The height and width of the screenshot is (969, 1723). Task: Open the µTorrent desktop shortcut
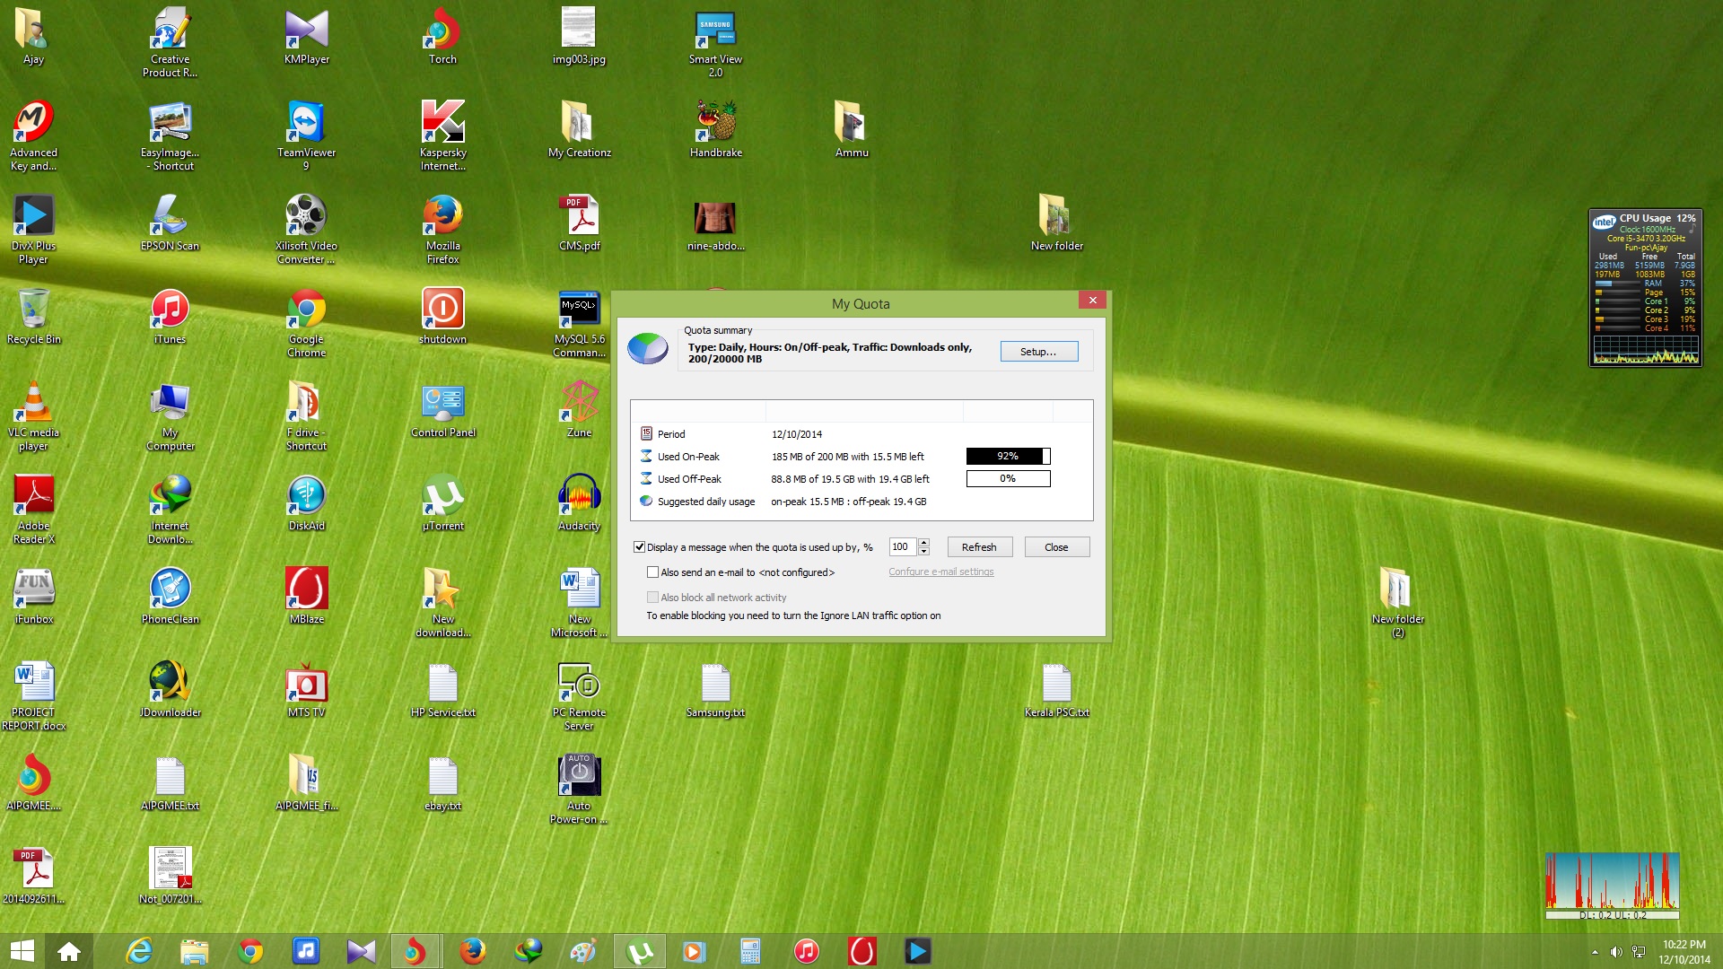[x=442, y=503]
